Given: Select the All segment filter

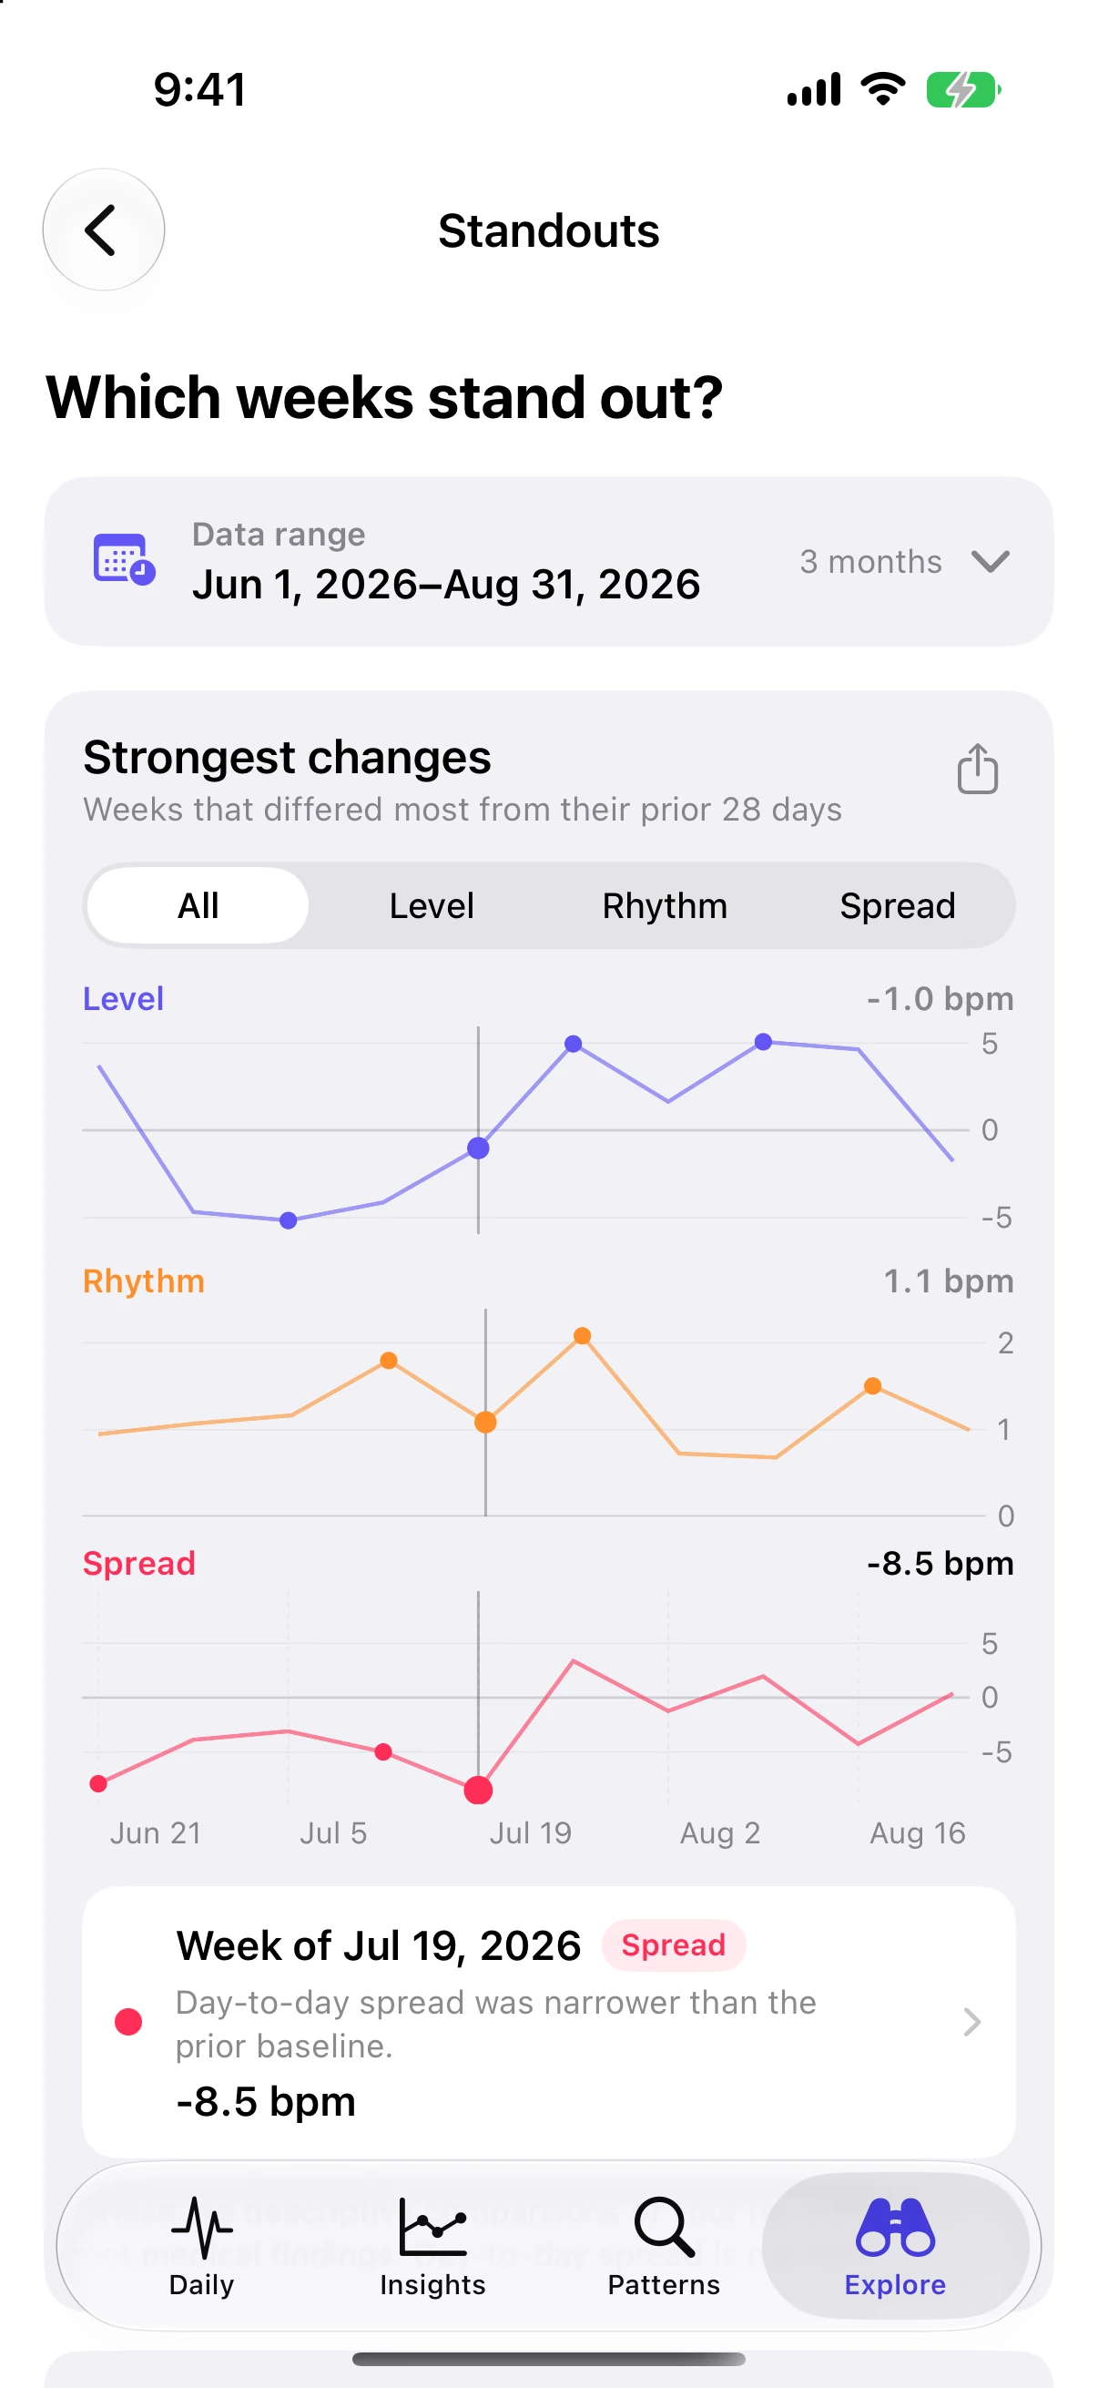Looking at the screenshot, I should tap(198, 905).
